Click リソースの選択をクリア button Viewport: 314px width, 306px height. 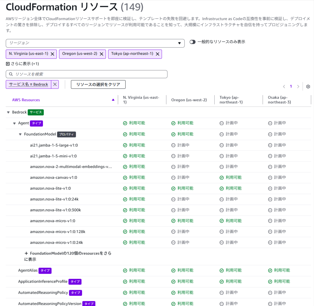[x=98, y=84]
